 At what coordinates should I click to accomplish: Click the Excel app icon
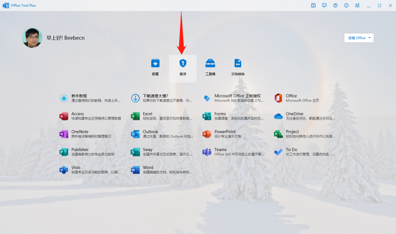[x=135, y=116]
